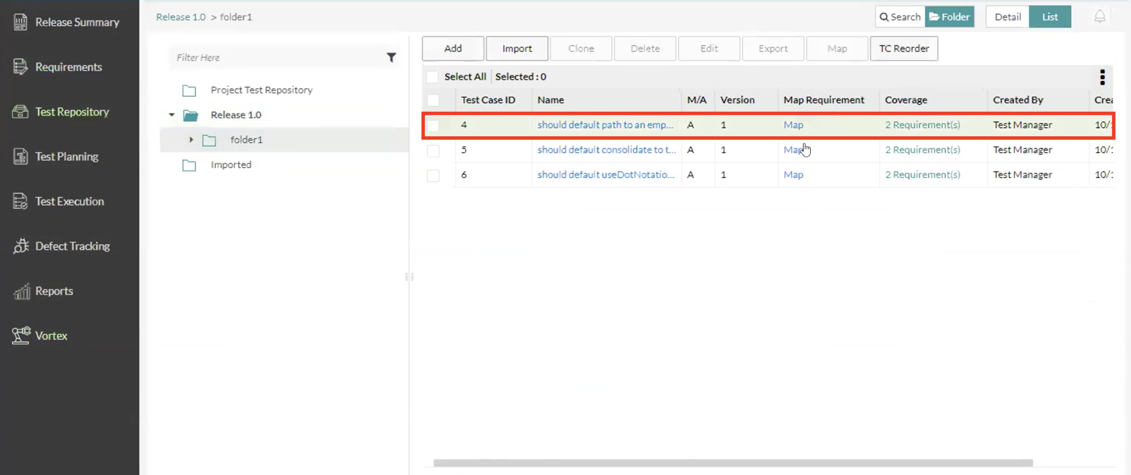This screenshot has height=475, width=1131.
Task: Open the Release Summary icon in sidebar
Action: click(x=20, y=22)
